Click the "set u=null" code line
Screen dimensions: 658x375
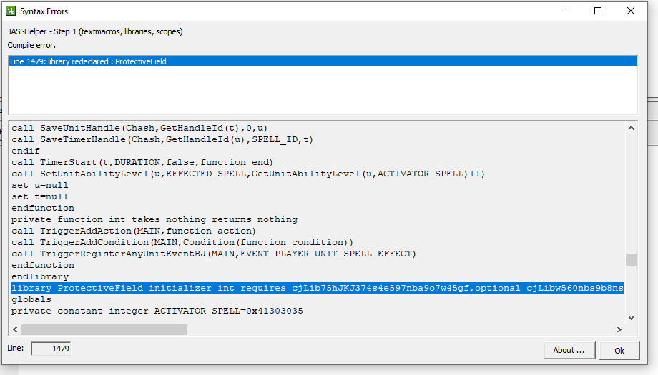click(40, 185)
